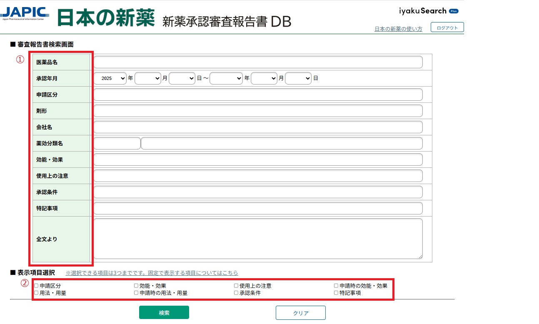This screenshot has height=324, width=539.
Task: Check the 効能・効果 display item checkbox
Action: (x=136, y=286)
